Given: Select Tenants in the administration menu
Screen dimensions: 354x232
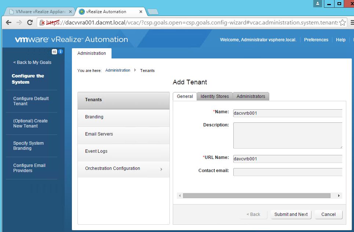Looking at the screenshot, I should pyautogui.click(x=124, y=100).
